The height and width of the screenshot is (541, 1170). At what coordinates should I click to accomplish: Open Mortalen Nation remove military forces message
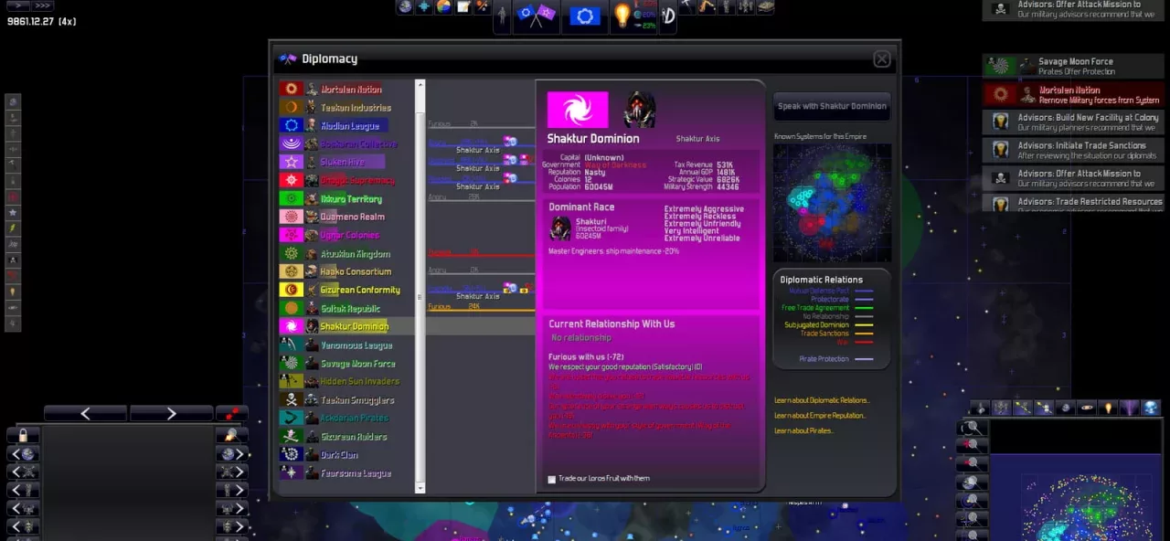1074,94
